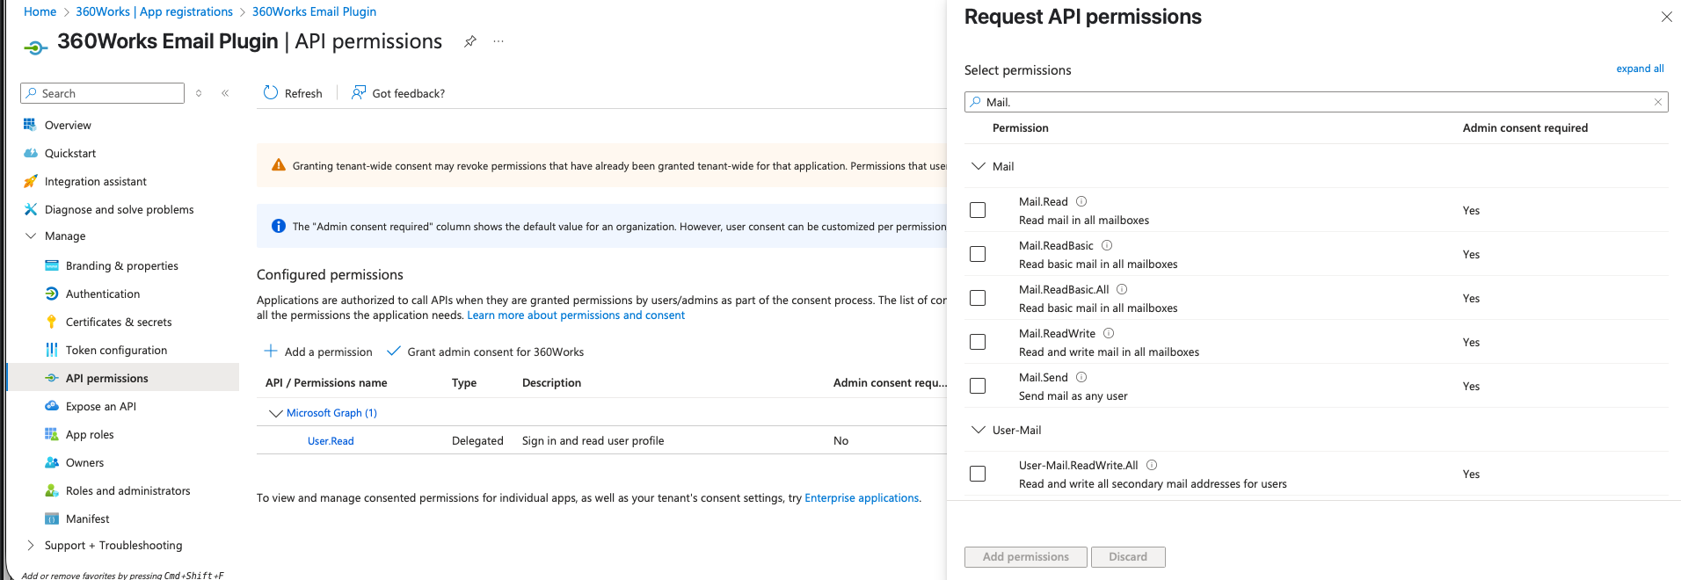Click the Branding & properties icon
The height and width of the screenshot is (580, 1681).
(x=51, y=265)
